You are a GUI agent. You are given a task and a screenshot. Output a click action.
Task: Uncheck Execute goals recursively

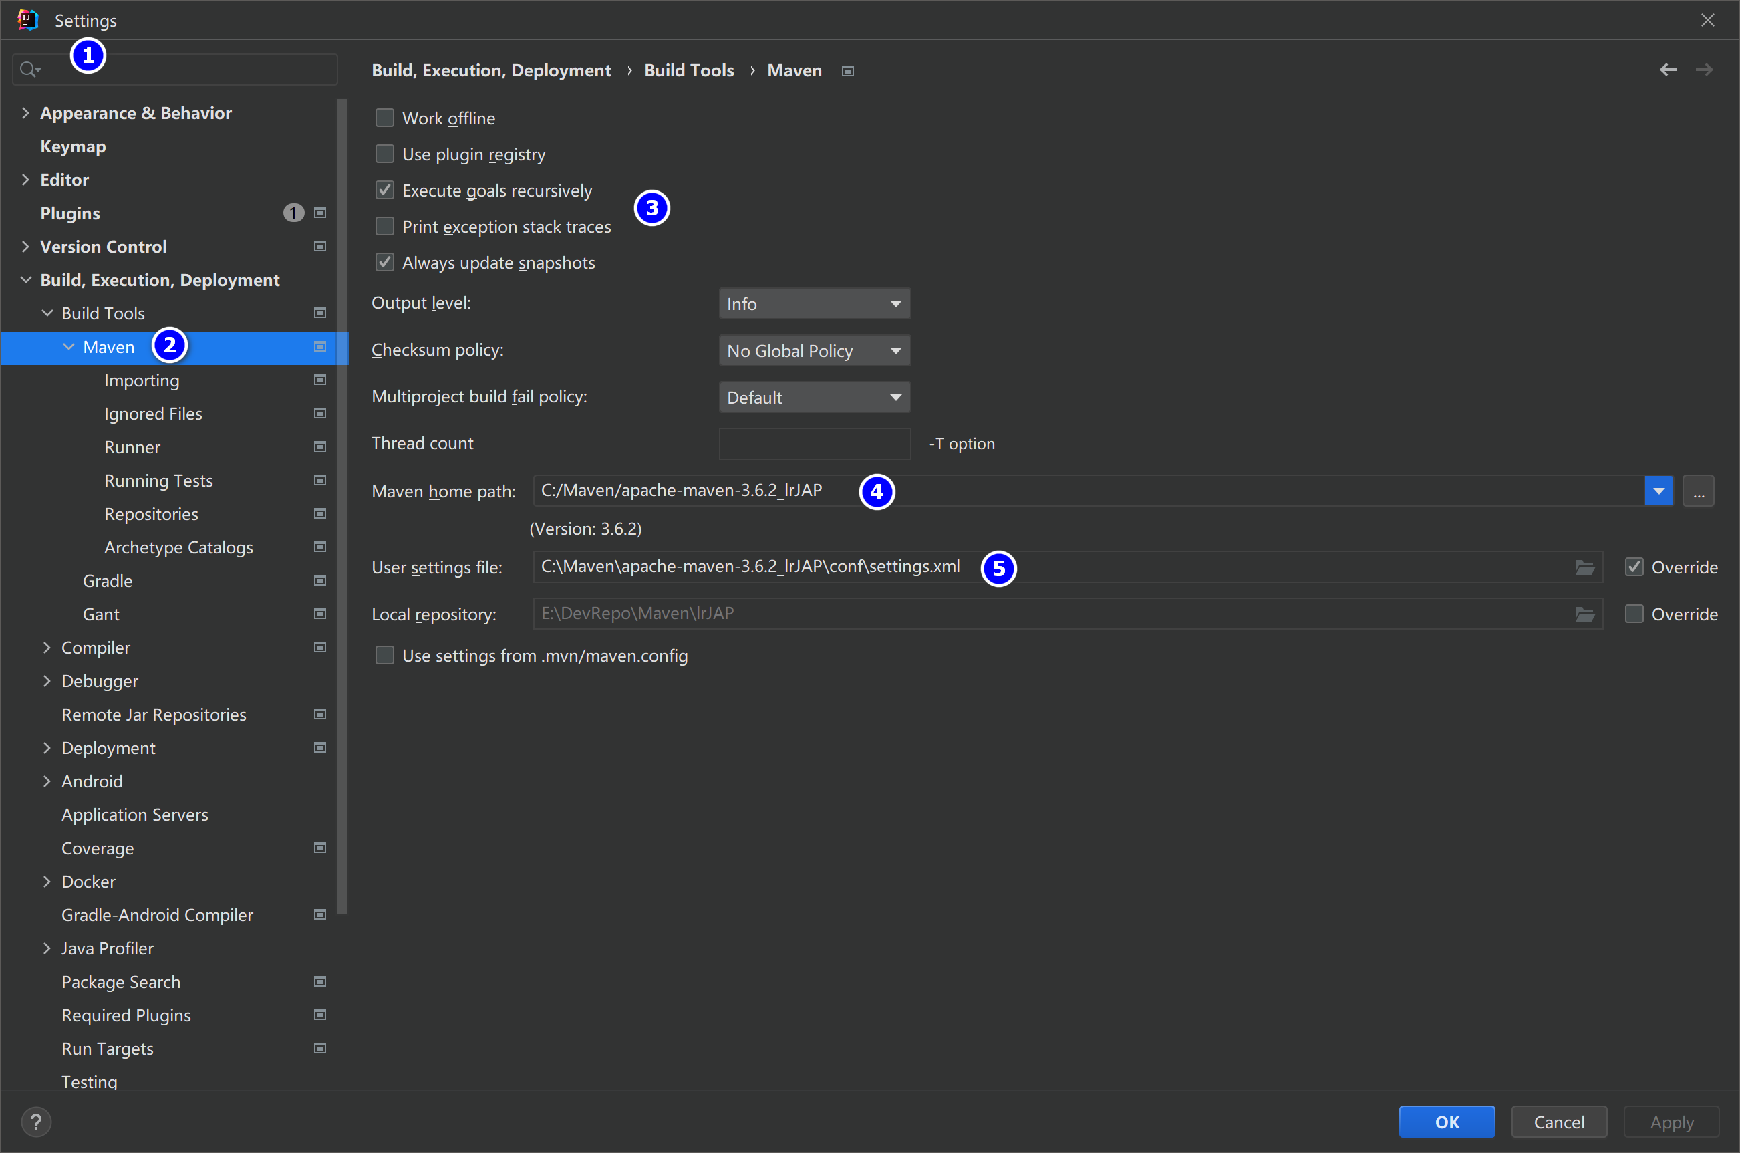pyautogui.click(x=384, y=190)
